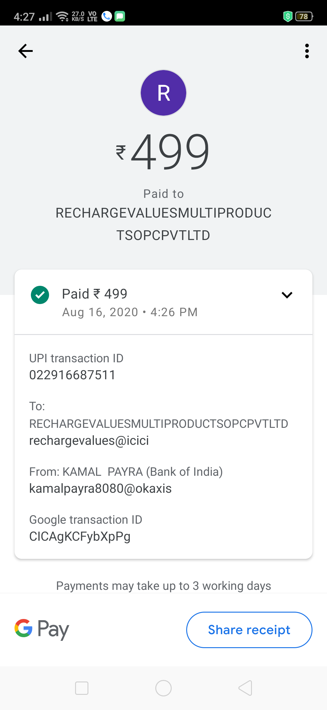Tap the large ₹499 amount
Image resolution: width=327 pixels, height=710 pixels.
pyautogui.click(x=163, y=152)
